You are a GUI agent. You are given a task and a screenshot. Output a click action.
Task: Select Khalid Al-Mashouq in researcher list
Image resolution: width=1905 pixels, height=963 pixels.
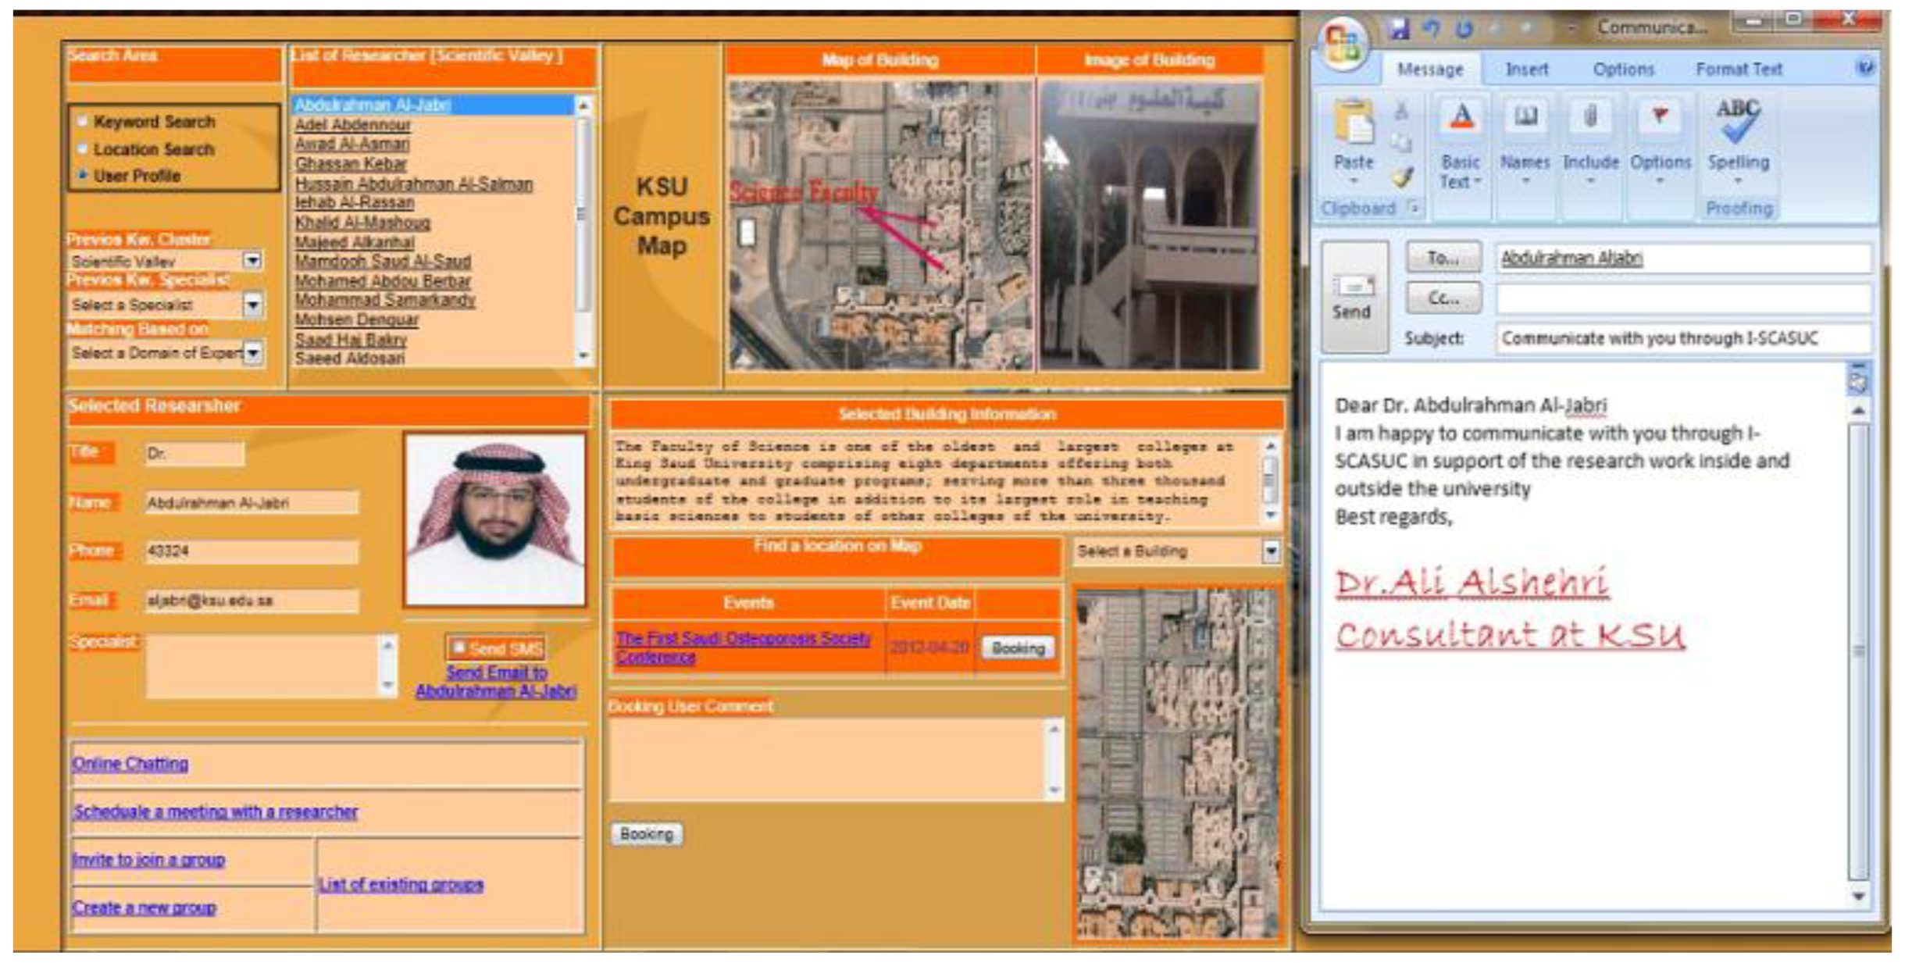pos(362,222)
